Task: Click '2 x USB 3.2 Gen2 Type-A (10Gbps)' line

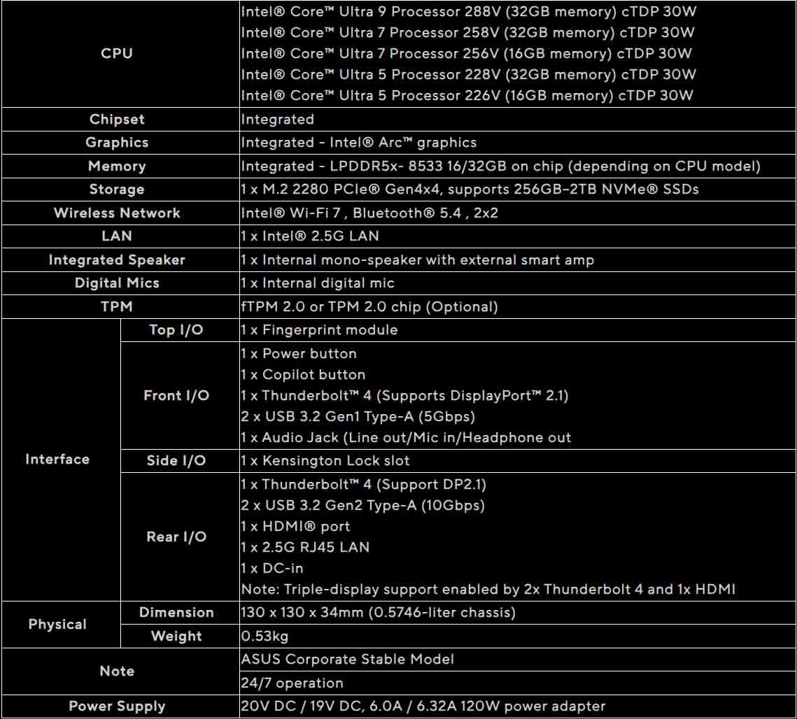Action: coord(363,505)
